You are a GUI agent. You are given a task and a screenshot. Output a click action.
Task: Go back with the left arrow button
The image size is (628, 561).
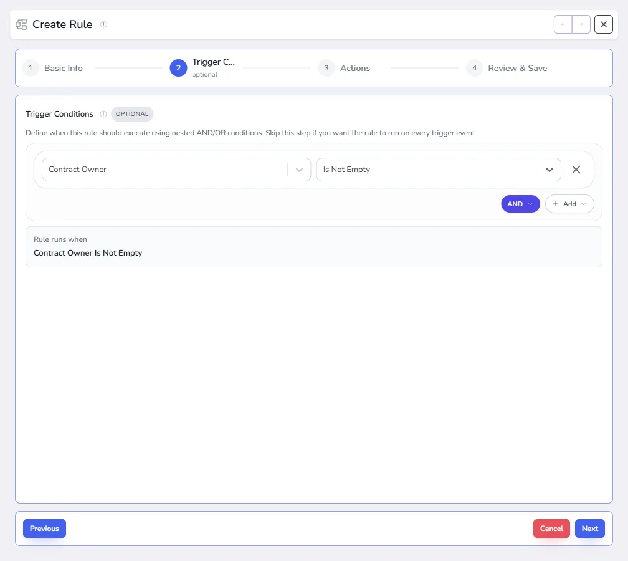pos(563,24)
